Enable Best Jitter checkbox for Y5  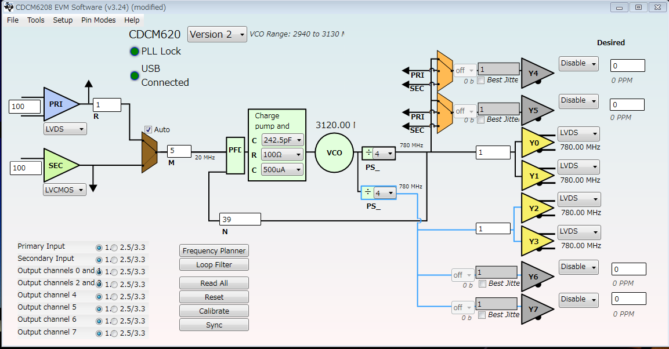[481, 120]
